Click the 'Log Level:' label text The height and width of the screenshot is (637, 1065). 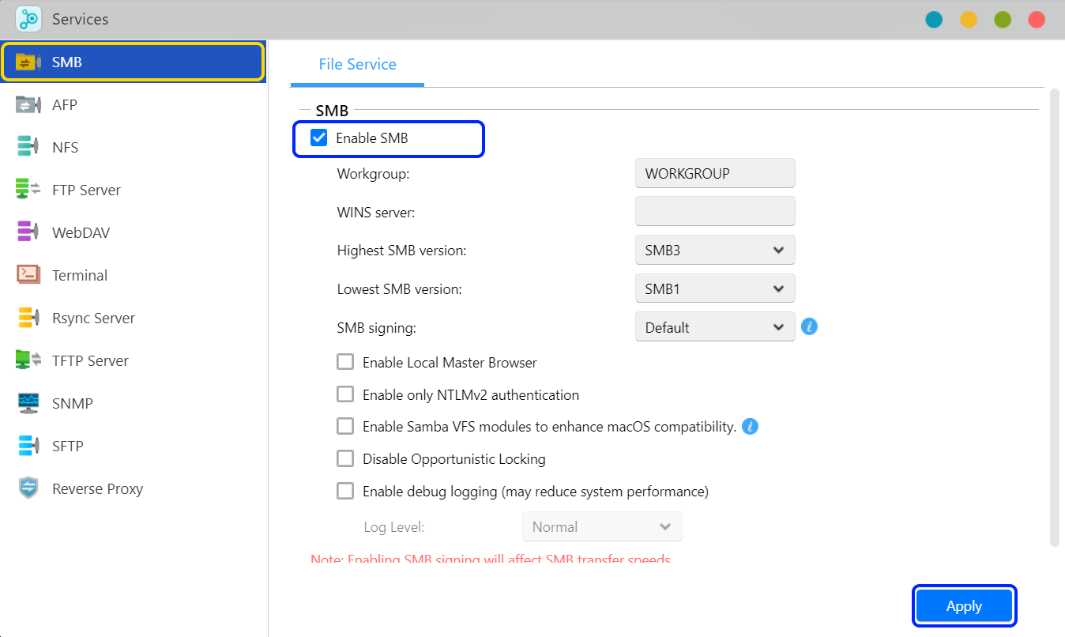click(393, 527)
